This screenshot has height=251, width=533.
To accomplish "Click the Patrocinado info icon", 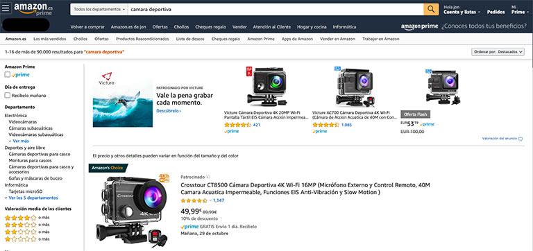I will (x=208, y=177).
